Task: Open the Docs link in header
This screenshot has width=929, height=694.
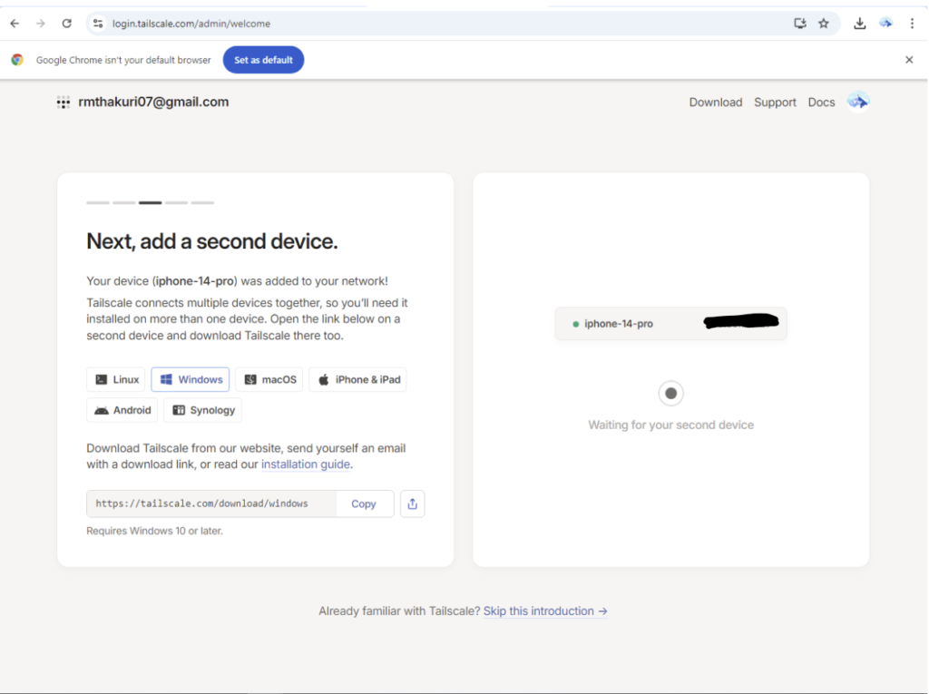Action: coord(820,102)
